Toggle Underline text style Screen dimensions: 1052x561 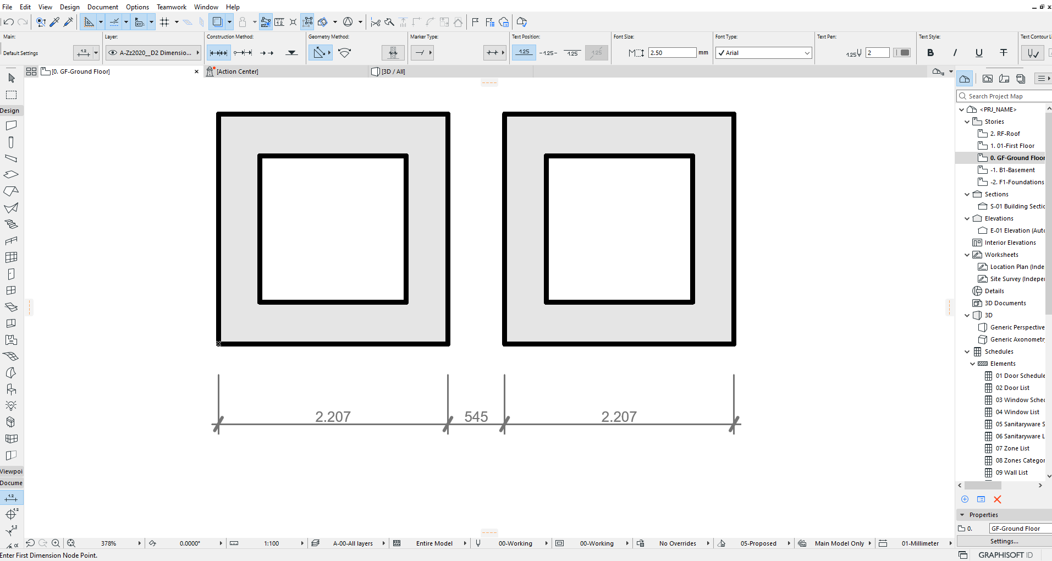click(979, 53)
